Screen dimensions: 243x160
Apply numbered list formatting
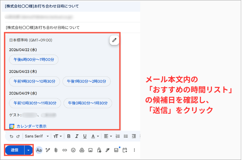(x=118, y=136)
